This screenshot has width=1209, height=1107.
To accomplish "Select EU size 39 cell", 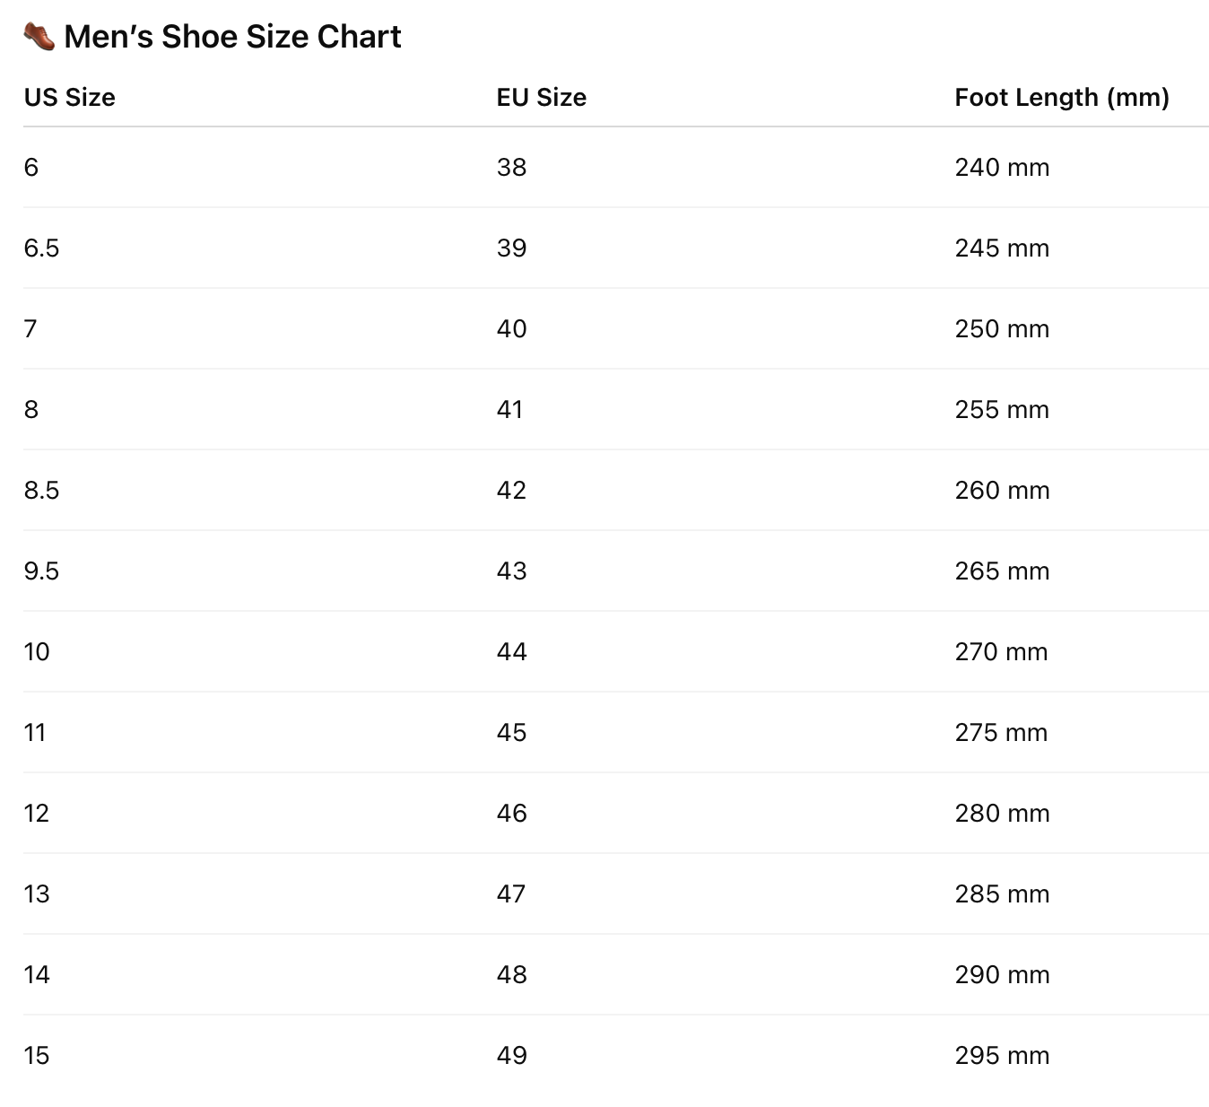I will [512, 248].
